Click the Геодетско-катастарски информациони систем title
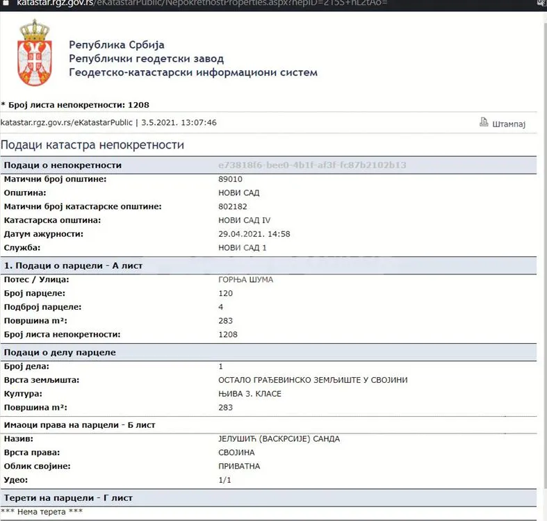This screenshot has width=547, height=521. coord(193,72)
